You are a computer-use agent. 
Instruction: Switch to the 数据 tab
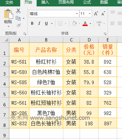[104, 2]
